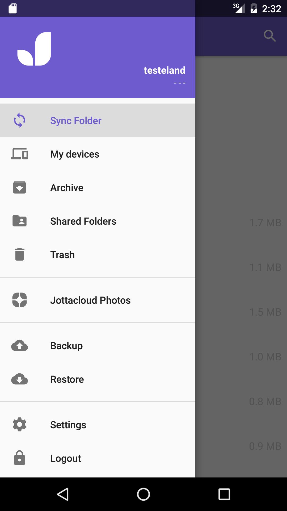Go to Shared Folders label
Image resolution: width=287 pixels, height=511 pixels.
(x=83, y=221)
